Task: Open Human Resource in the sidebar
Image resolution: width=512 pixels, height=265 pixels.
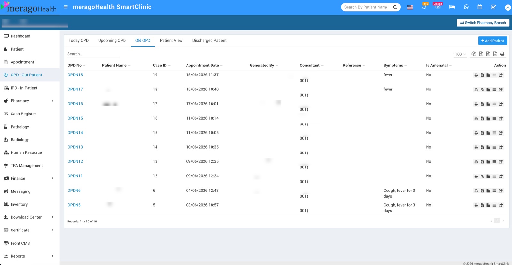Action: (x=29, y=152)
